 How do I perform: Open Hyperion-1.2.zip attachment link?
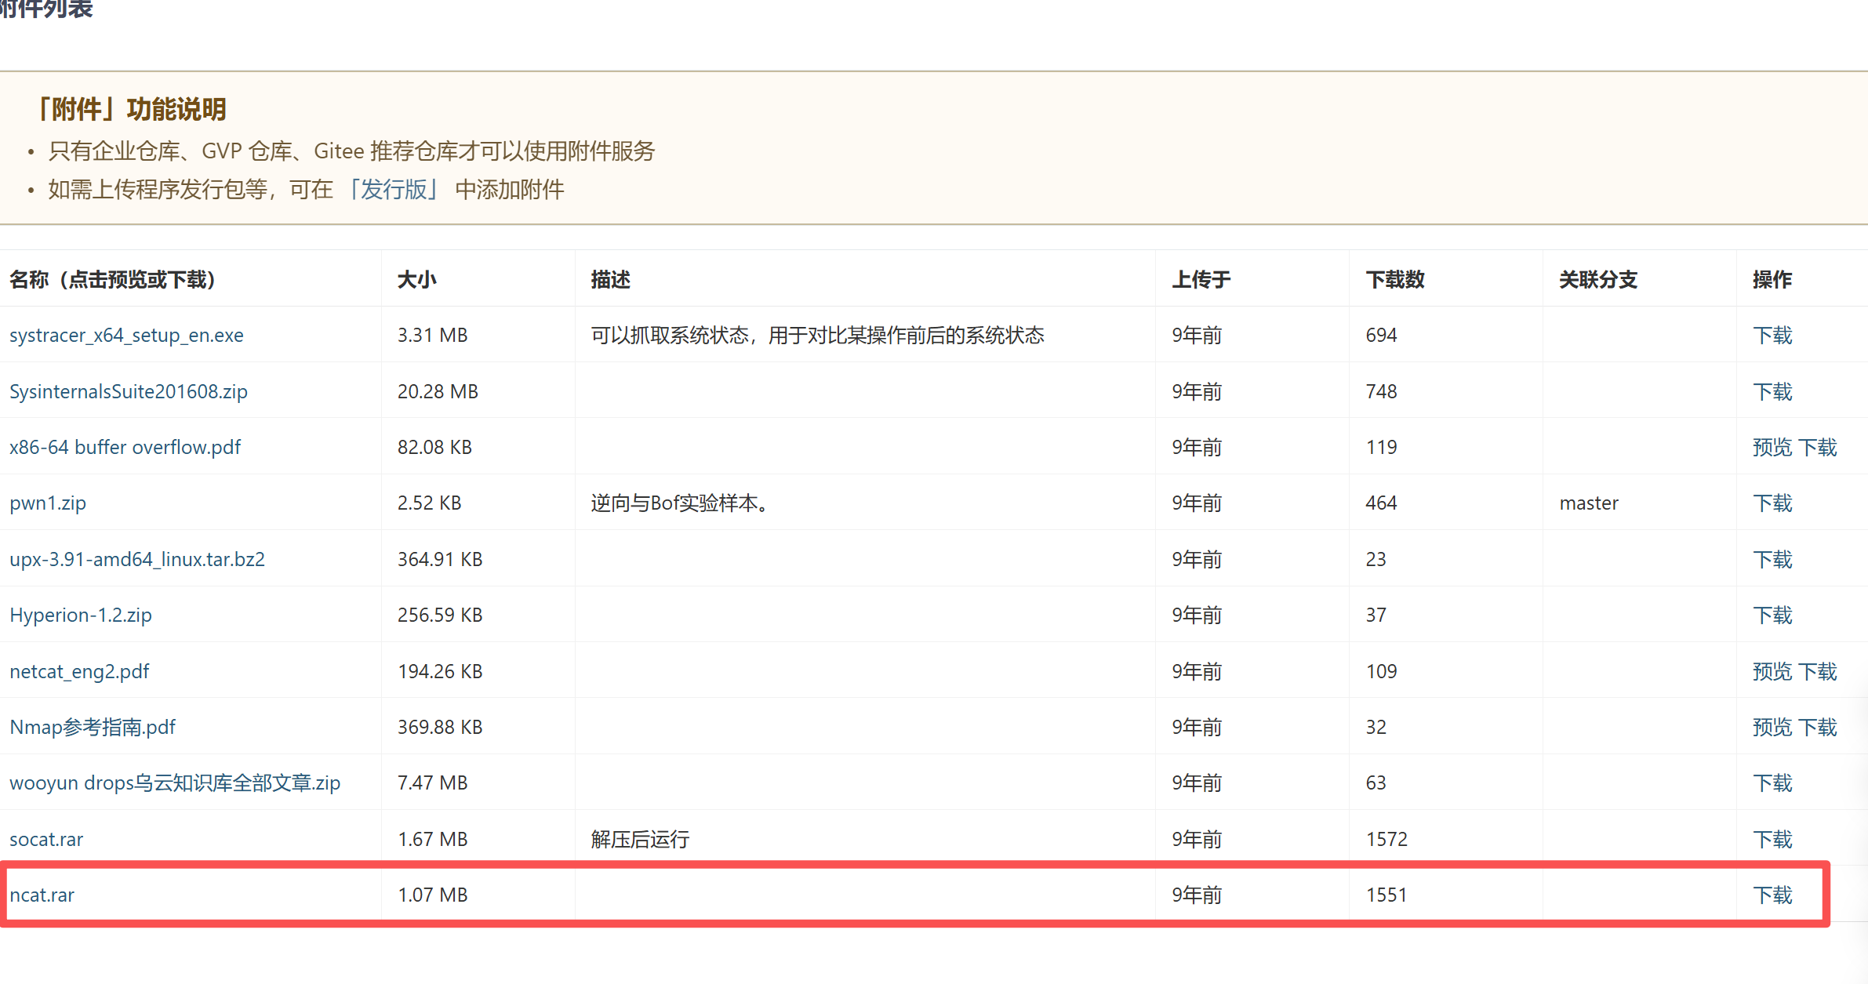81,615
